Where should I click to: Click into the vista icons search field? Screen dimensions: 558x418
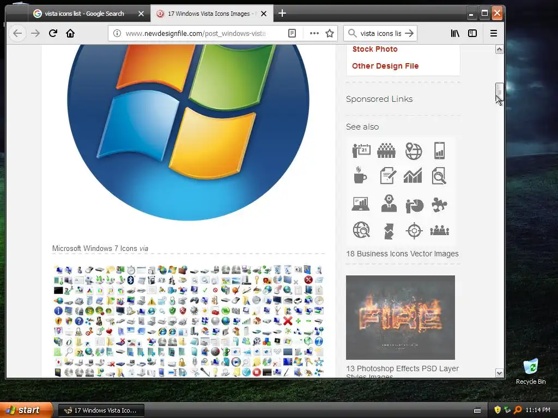(380, 33)
